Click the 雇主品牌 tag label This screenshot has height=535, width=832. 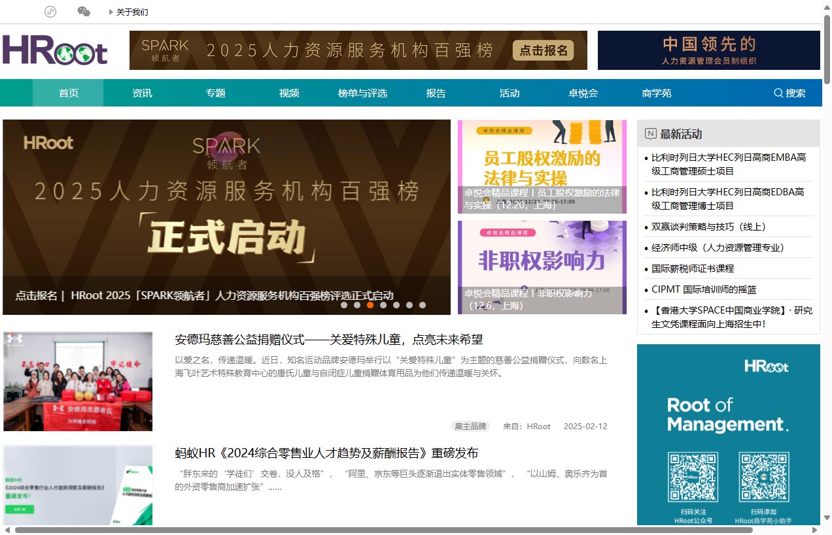[470, 427]
